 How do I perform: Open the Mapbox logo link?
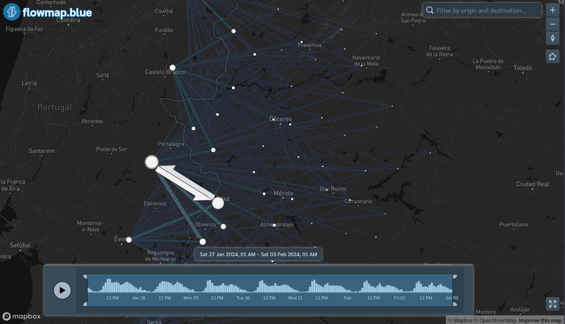point(21,316)
